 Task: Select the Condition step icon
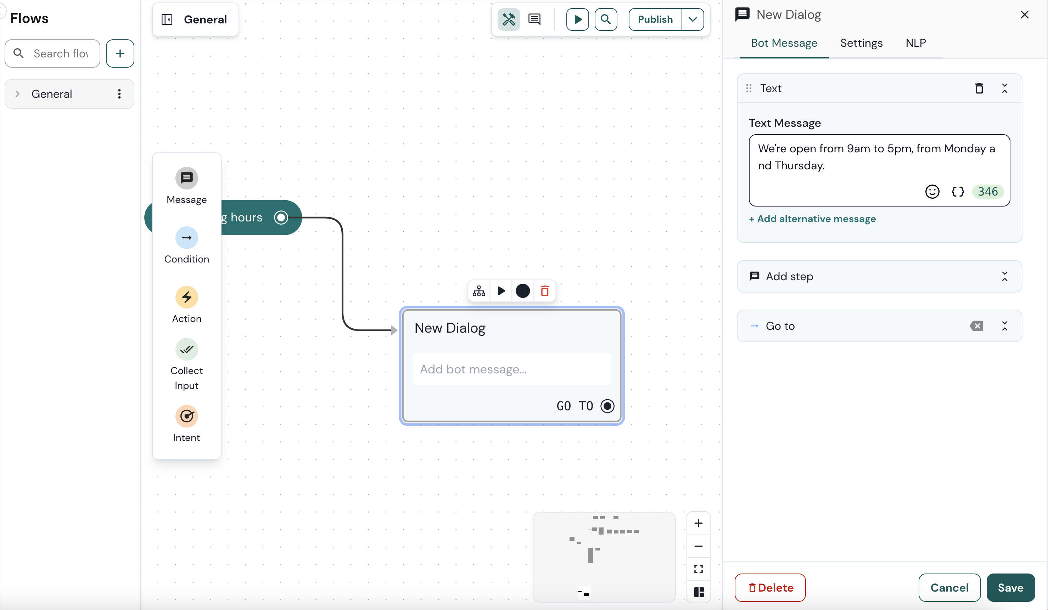[x=187, y=238]
